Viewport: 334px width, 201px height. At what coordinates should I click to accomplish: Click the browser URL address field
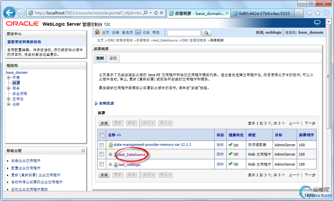coord(88,13)
